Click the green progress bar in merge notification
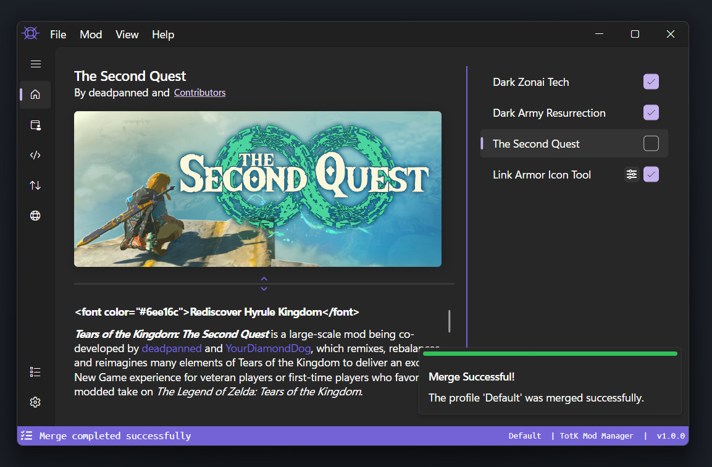Image resolution: width=712 pixels, height=467 pixels. tap(550, 354)
